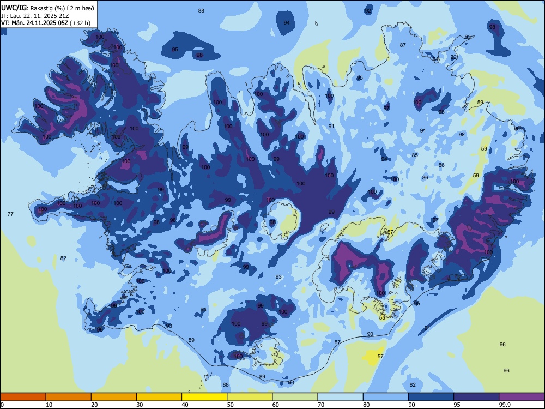Pick the medium blue 80–90 legend swatch
The image size is (545, 409).
(386, 397)
